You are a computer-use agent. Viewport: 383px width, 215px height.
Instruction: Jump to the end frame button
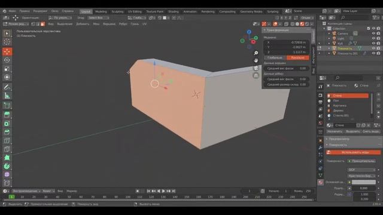(x=174, y=191)
